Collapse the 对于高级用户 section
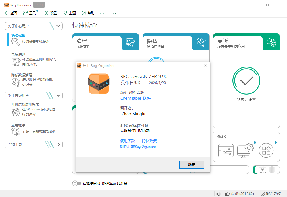Image resolution: width=287 pixels, height=197 pixels. 58,95
